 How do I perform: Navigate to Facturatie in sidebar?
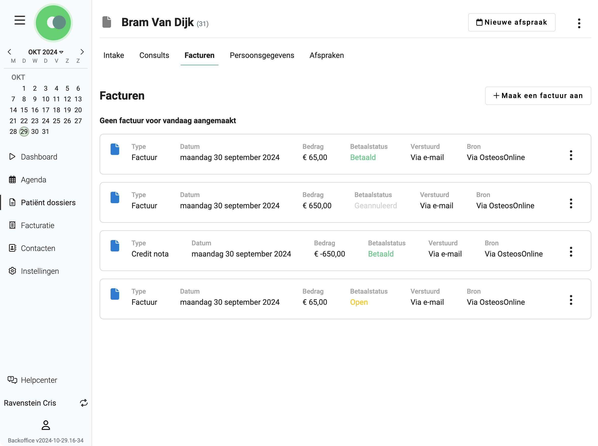pos(38,226)
